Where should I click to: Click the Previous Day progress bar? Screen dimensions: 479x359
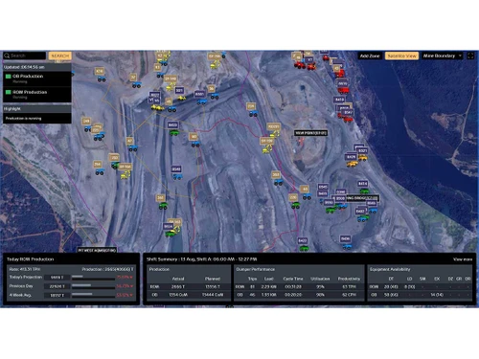click(93, 286)
